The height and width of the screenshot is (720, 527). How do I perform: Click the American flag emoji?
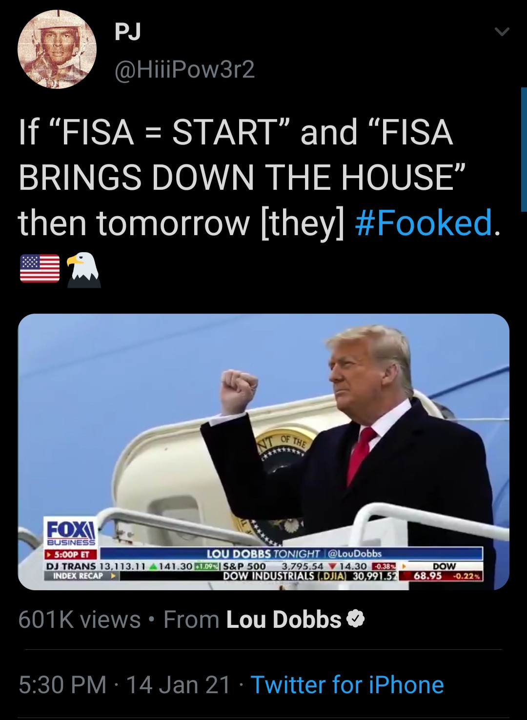(40, 269)
